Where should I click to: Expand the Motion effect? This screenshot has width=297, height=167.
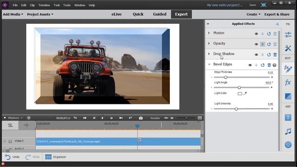click(209, 33)
